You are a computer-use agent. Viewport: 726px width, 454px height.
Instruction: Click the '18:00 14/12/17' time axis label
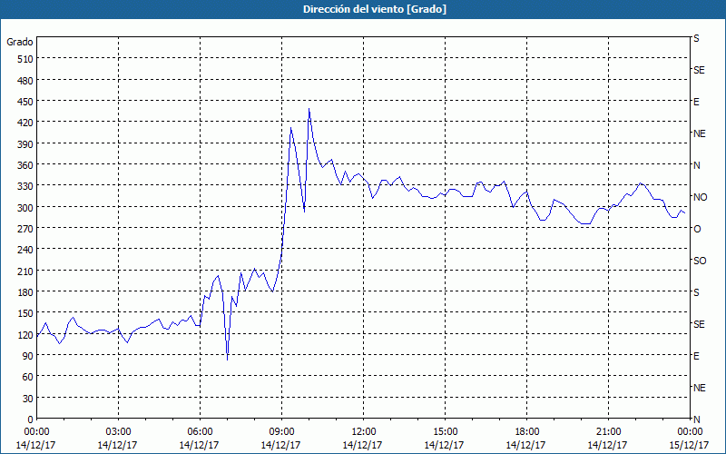(526, 439)
